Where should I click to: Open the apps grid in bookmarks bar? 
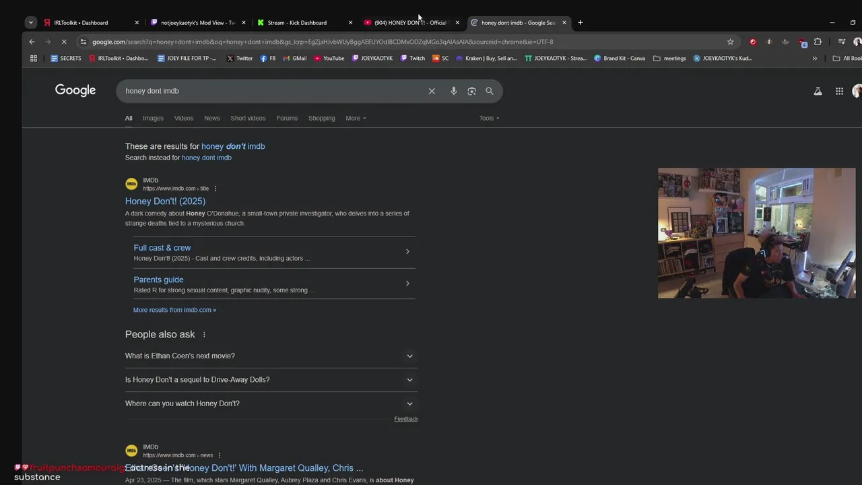[x=34, y=59]
